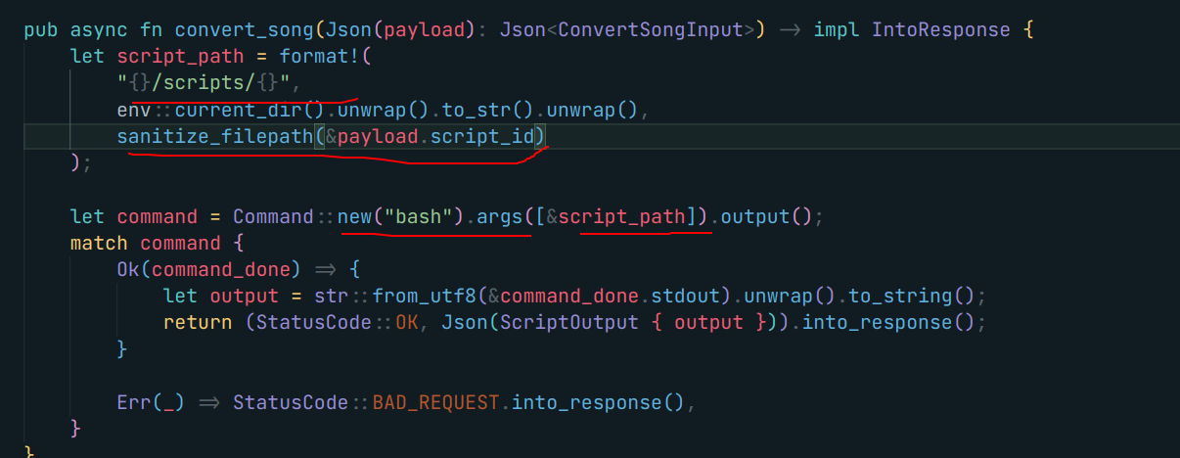Click the args method call

pos(497,216)
